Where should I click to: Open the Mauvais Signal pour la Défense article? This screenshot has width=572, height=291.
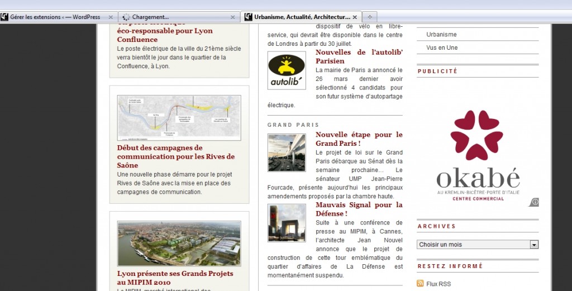pyautogui.click(x=359, y=209)
